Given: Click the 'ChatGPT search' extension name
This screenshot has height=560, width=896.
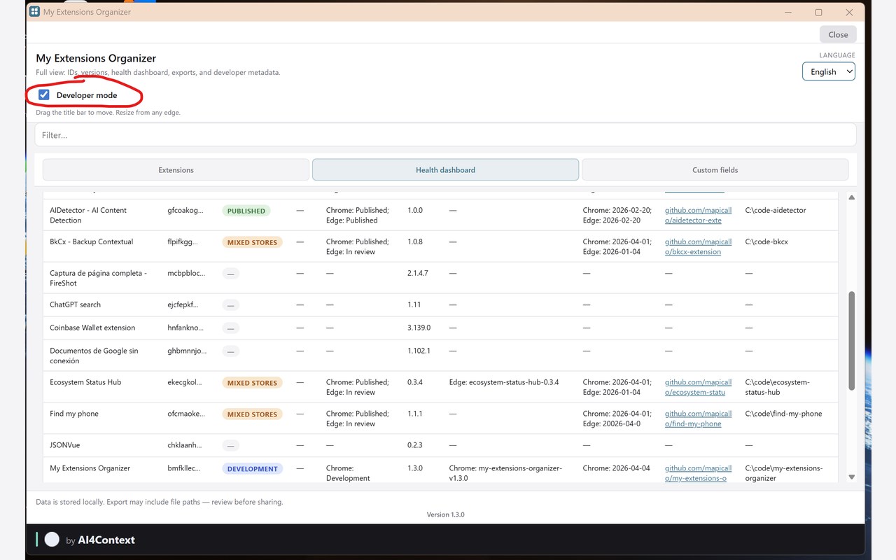Looking at the screenshot, I should (x=75, y=304).
